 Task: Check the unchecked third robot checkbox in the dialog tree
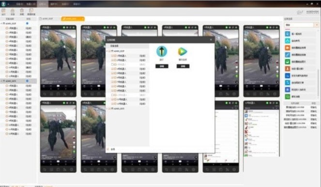coord(112,64)
